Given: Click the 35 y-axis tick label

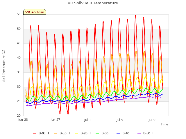Looking at the screenshot, I should click(x=19, y=72).
